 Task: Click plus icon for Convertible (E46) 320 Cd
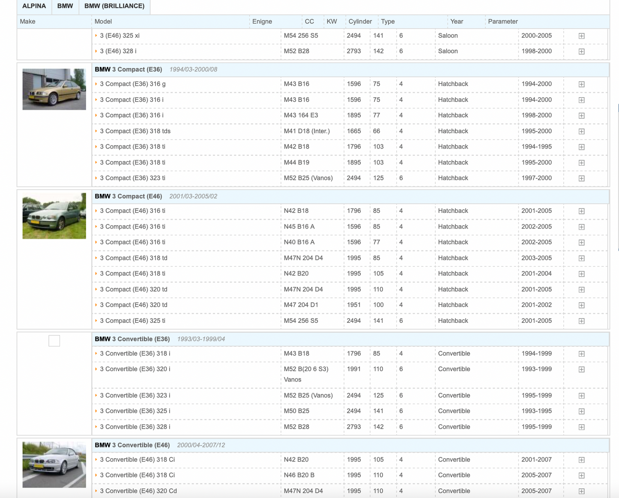pos(581,491)
